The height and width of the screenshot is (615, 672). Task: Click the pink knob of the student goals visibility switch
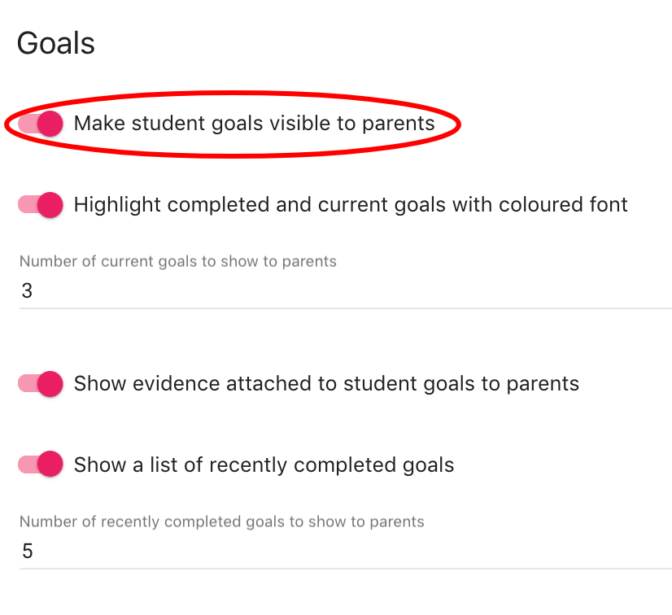pos(50,124)
